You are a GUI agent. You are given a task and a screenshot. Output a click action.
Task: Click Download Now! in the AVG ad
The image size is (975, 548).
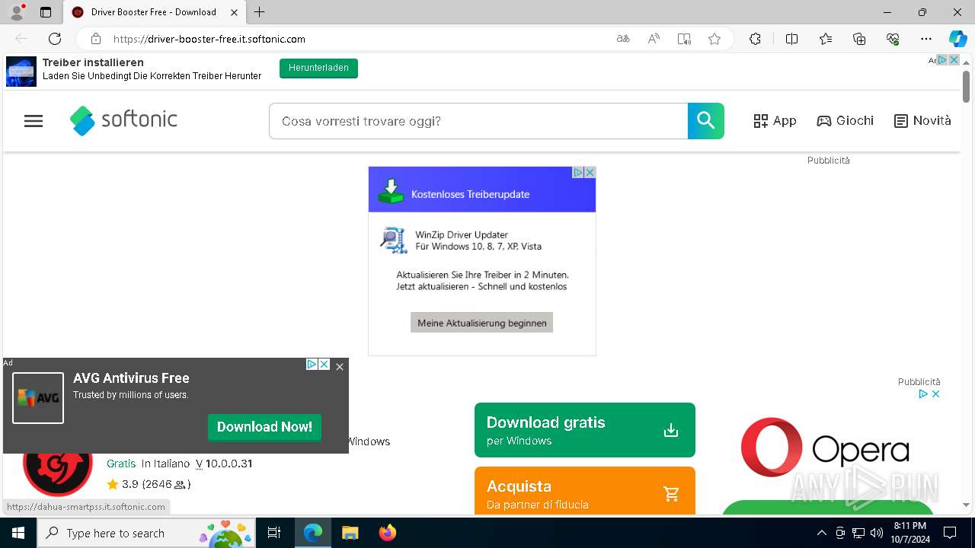click(x=264, y=427)
